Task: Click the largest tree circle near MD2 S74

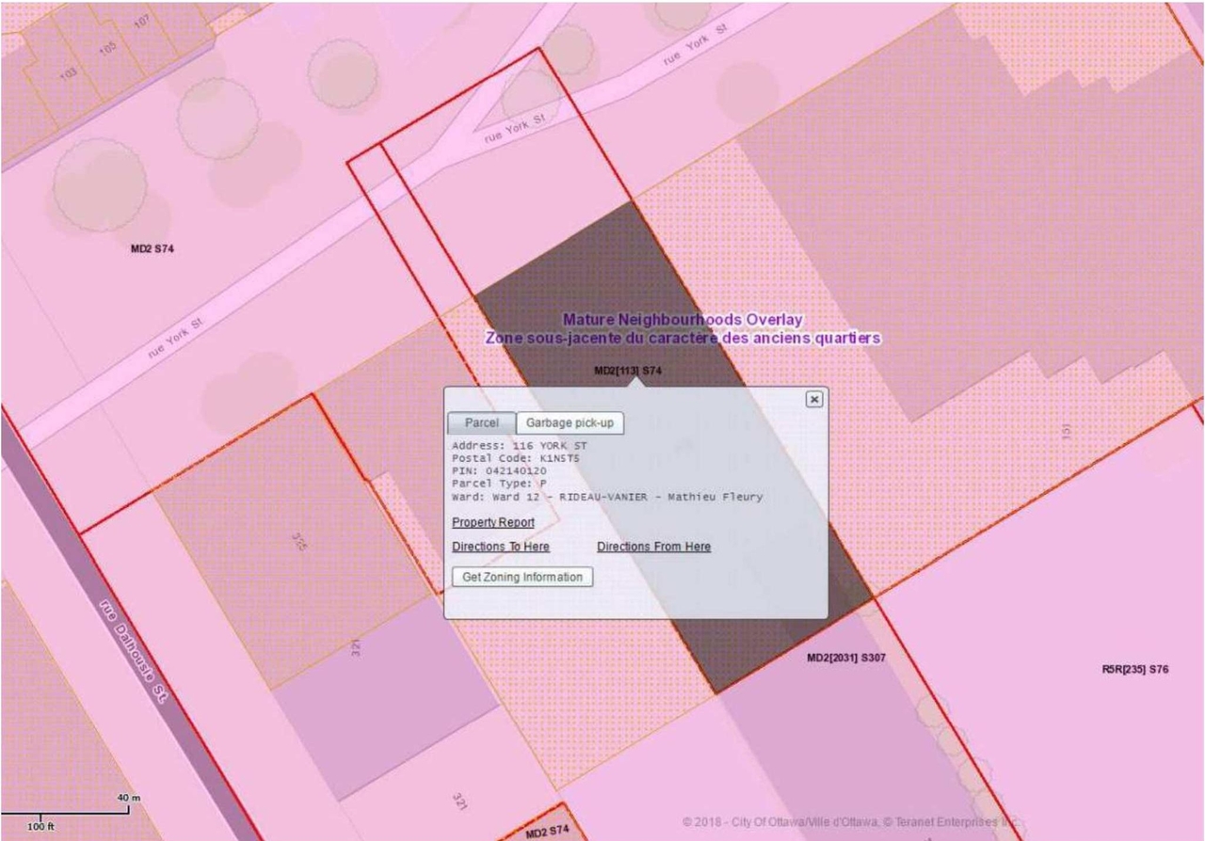Action: [100, 184]
